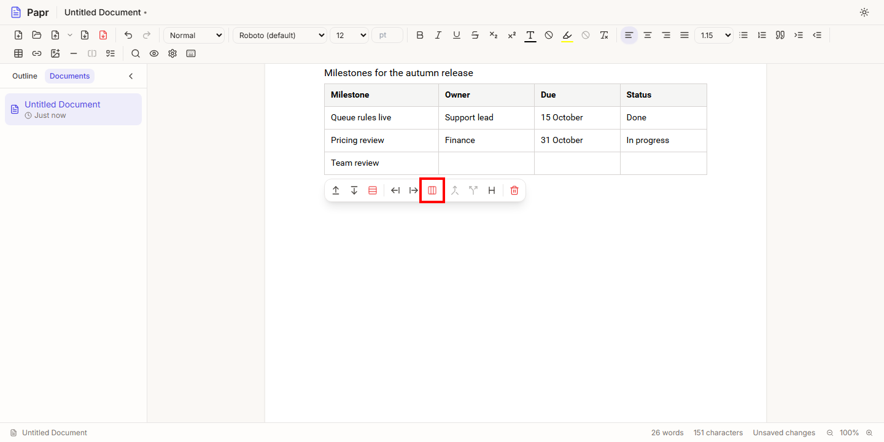Toggle strikethrough formatting
Screen dimensions: 884x442
(475, 35)
